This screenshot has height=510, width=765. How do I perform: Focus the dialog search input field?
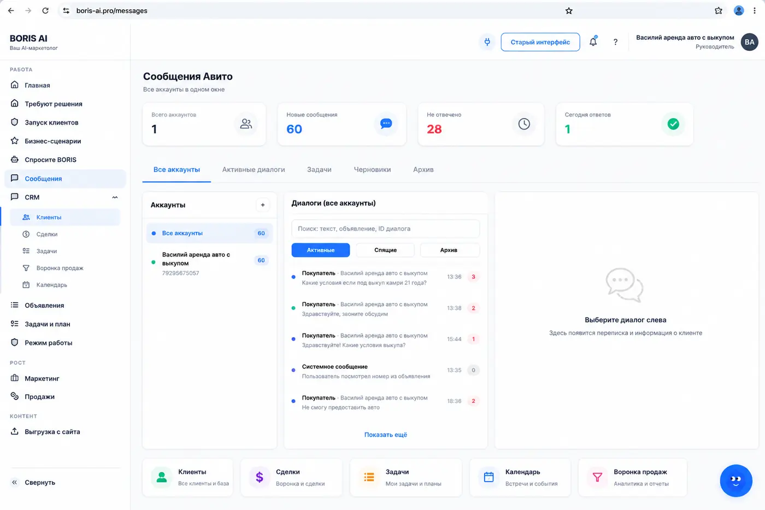pyautogui.click(x=385, y=228)
